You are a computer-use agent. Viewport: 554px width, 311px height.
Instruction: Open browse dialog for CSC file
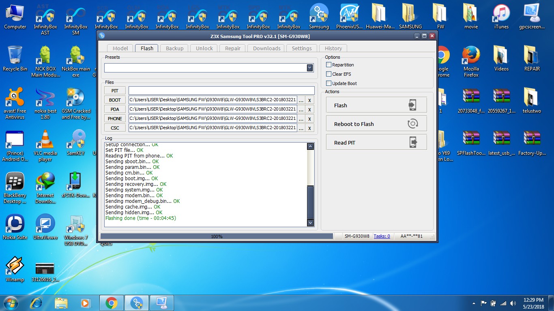[301, 128]
